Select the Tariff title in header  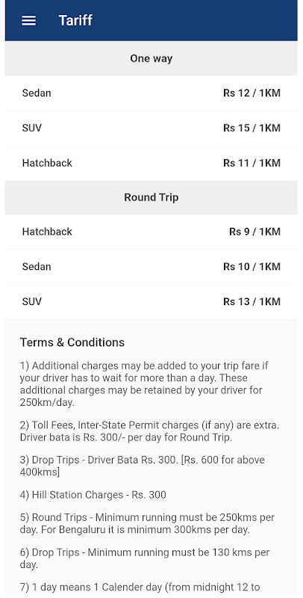[x=75, y=20]
